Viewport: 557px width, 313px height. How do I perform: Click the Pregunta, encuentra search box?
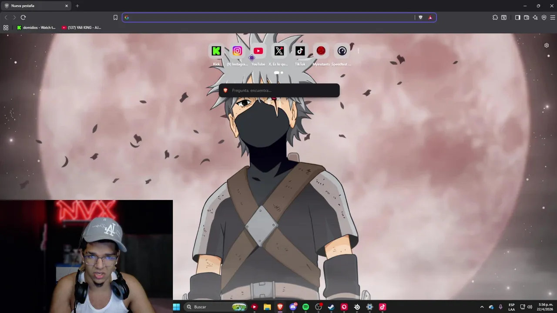pos(279,90)
